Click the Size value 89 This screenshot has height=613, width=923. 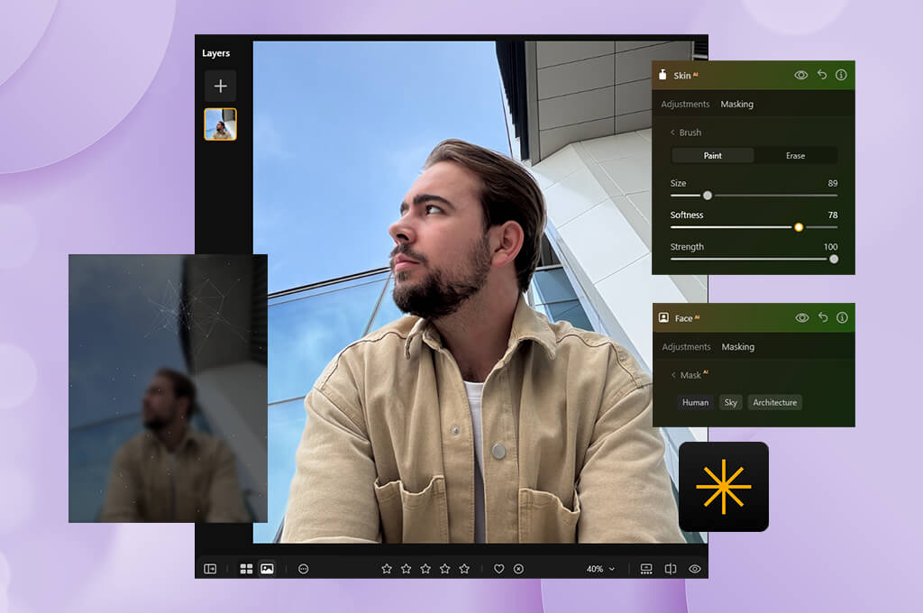[832, 183]
